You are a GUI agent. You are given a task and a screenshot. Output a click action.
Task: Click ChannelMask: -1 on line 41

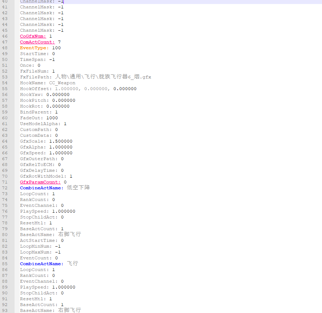click(42, 7)
